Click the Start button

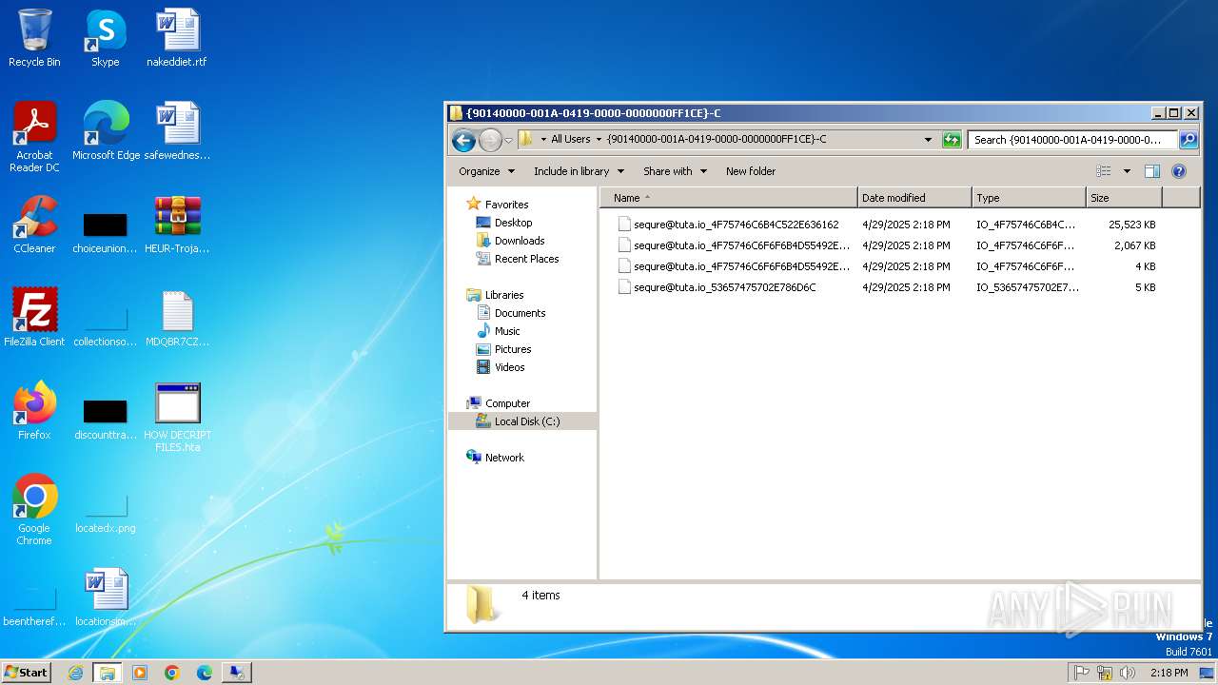point(26,673)
